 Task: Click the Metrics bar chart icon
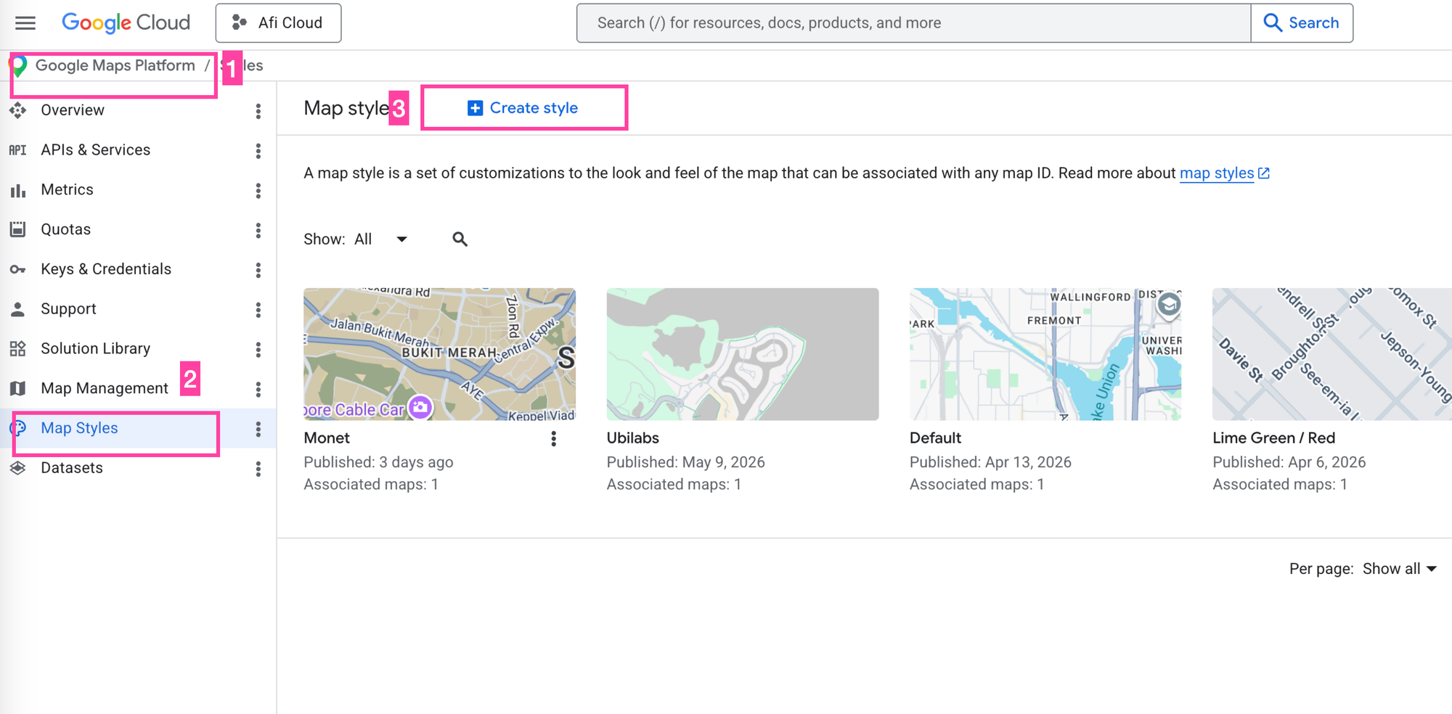point(18,190)
